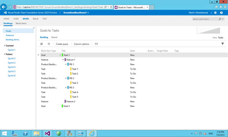
Task: Click the ENG language indicator
Action: pos(211,134)
